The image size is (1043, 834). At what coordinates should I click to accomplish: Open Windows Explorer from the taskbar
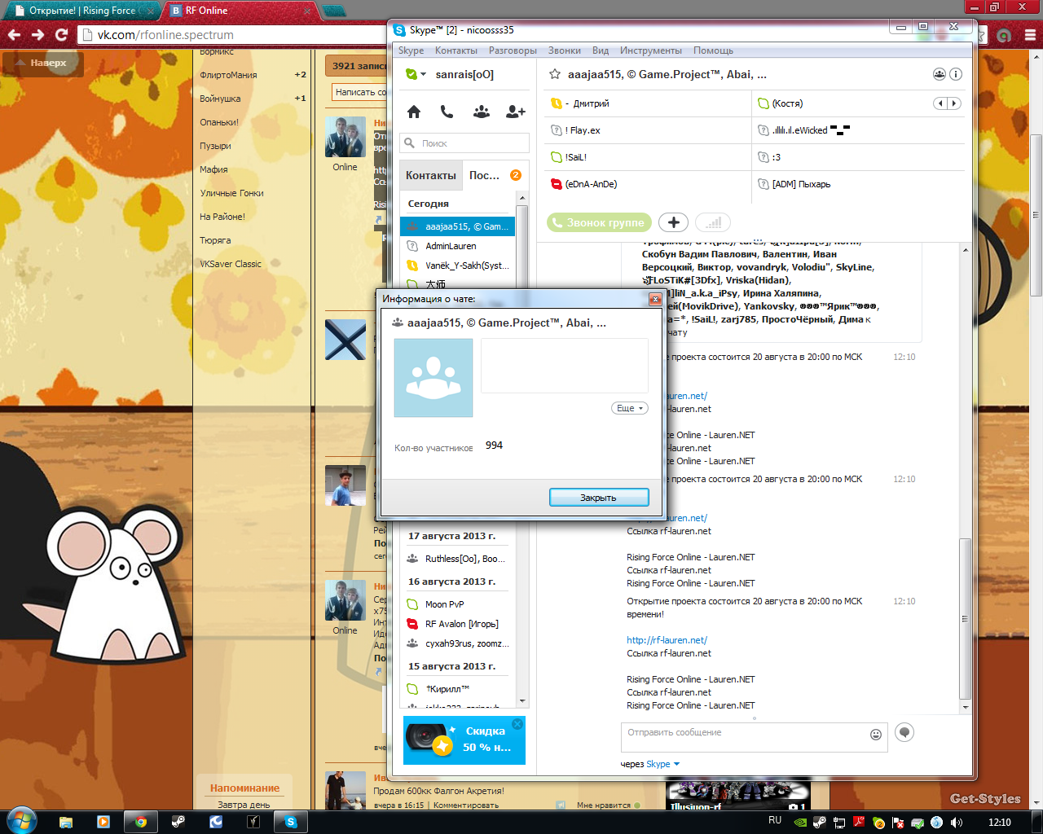tap(66, 822)
